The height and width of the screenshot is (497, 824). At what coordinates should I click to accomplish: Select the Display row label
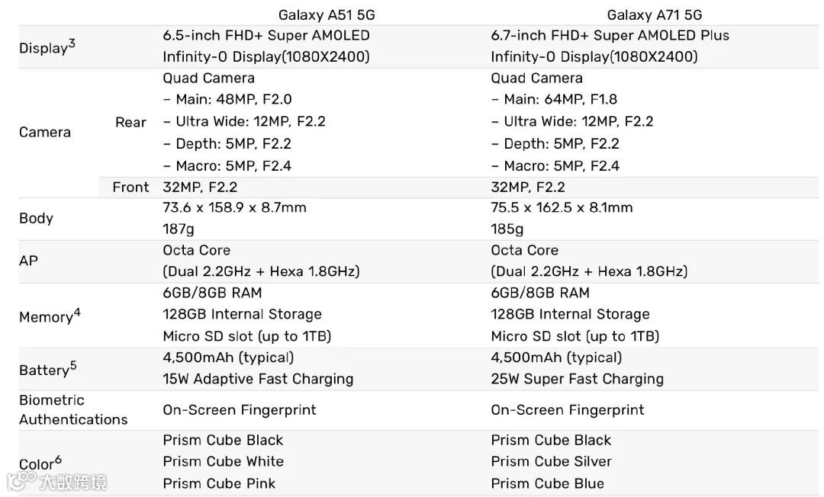point(47,46)
